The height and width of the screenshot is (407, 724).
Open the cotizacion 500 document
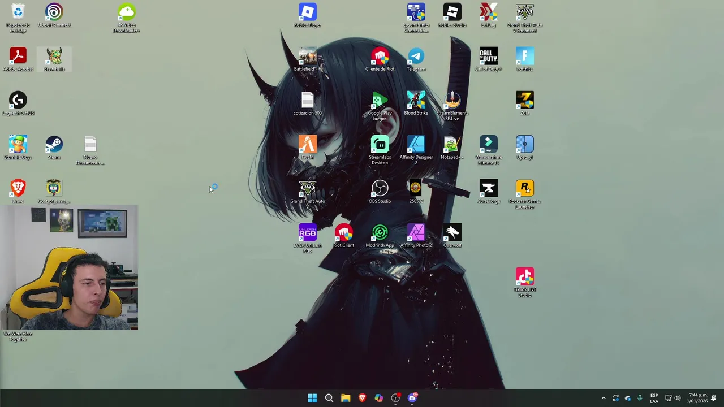pos(308,104)
